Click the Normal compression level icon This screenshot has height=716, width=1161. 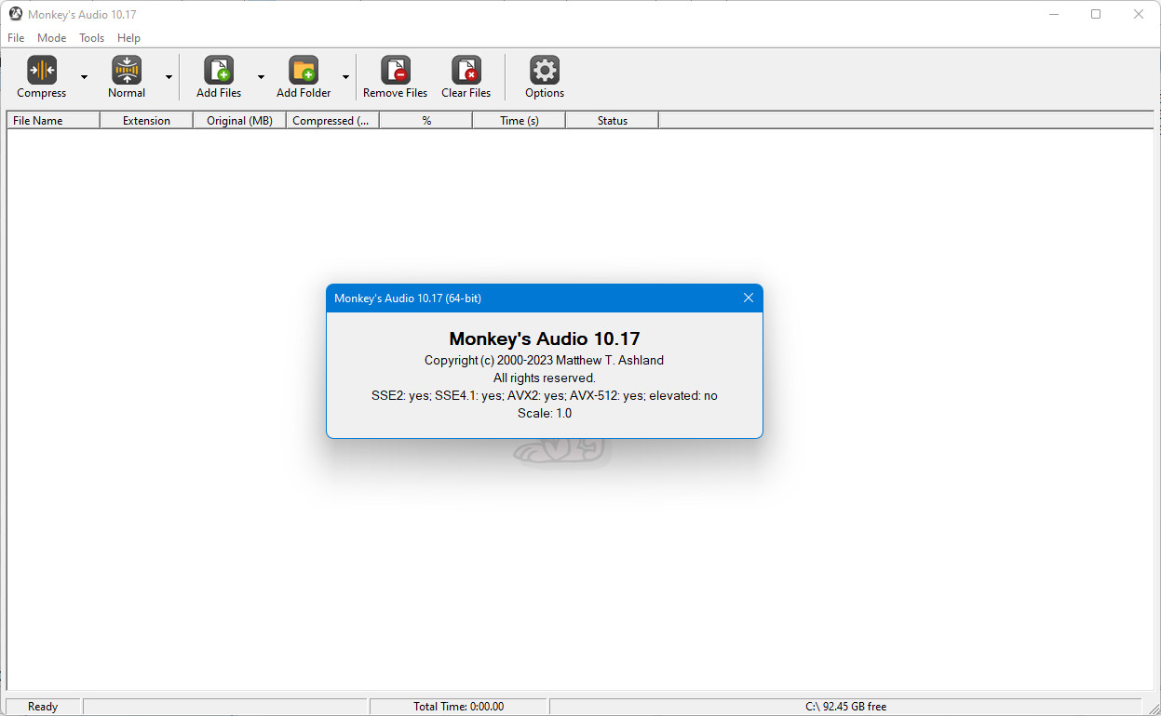pos(127,71)
